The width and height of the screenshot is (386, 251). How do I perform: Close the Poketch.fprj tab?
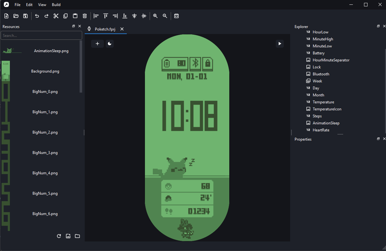click(122, 29)
